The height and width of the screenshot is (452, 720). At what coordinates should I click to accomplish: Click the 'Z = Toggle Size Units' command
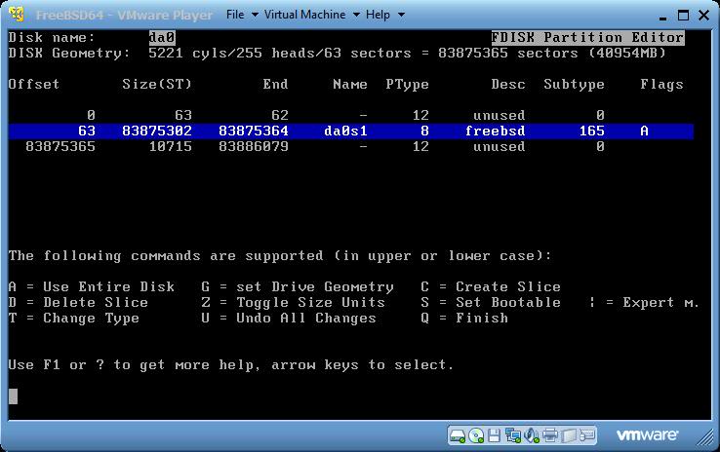coord(293,303)
